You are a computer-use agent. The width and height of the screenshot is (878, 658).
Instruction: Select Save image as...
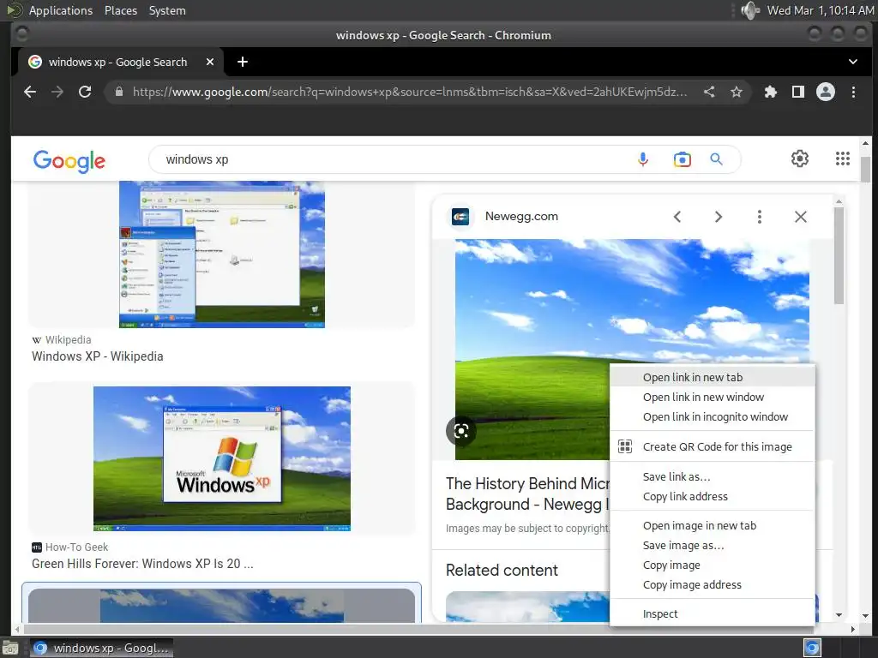click(x=712, y=546)
